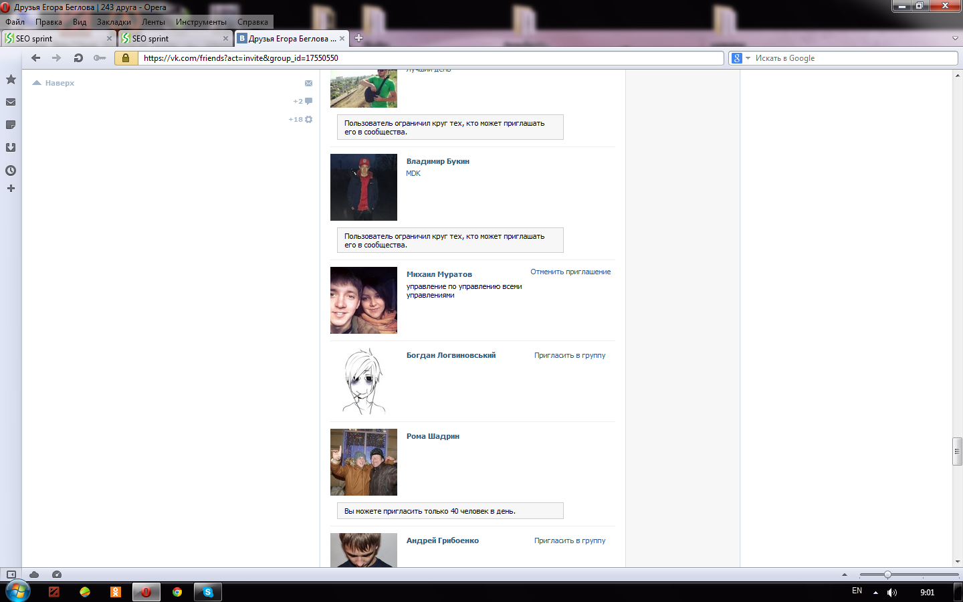Click the vertical scrollbar thumb
Screen dimensions: 963x602
point(957,451)
